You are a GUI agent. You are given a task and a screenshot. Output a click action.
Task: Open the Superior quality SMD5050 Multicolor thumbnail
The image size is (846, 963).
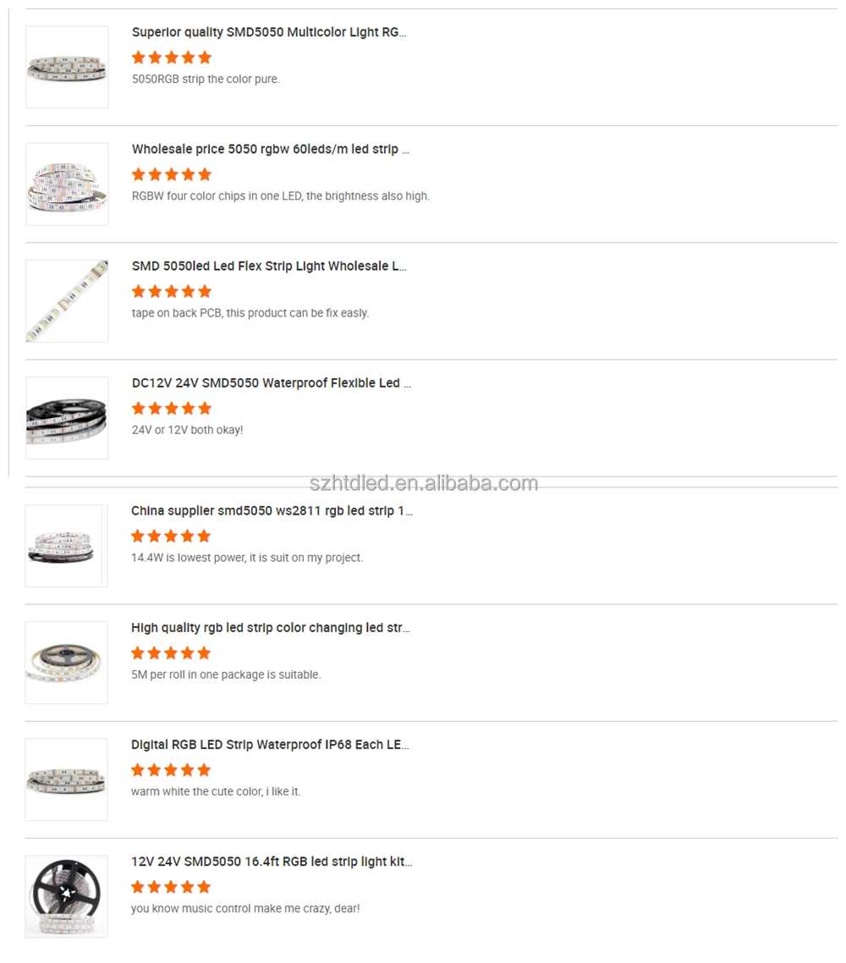point(67,67)
